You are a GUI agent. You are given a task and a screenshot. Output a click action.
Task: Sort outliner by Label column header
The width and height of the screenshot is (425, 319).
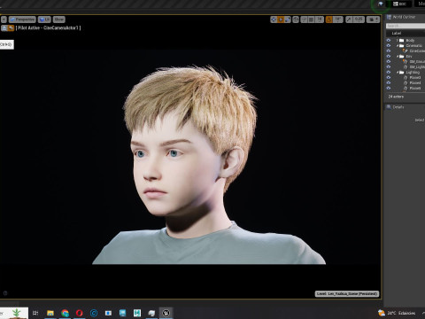pos(397,33)
